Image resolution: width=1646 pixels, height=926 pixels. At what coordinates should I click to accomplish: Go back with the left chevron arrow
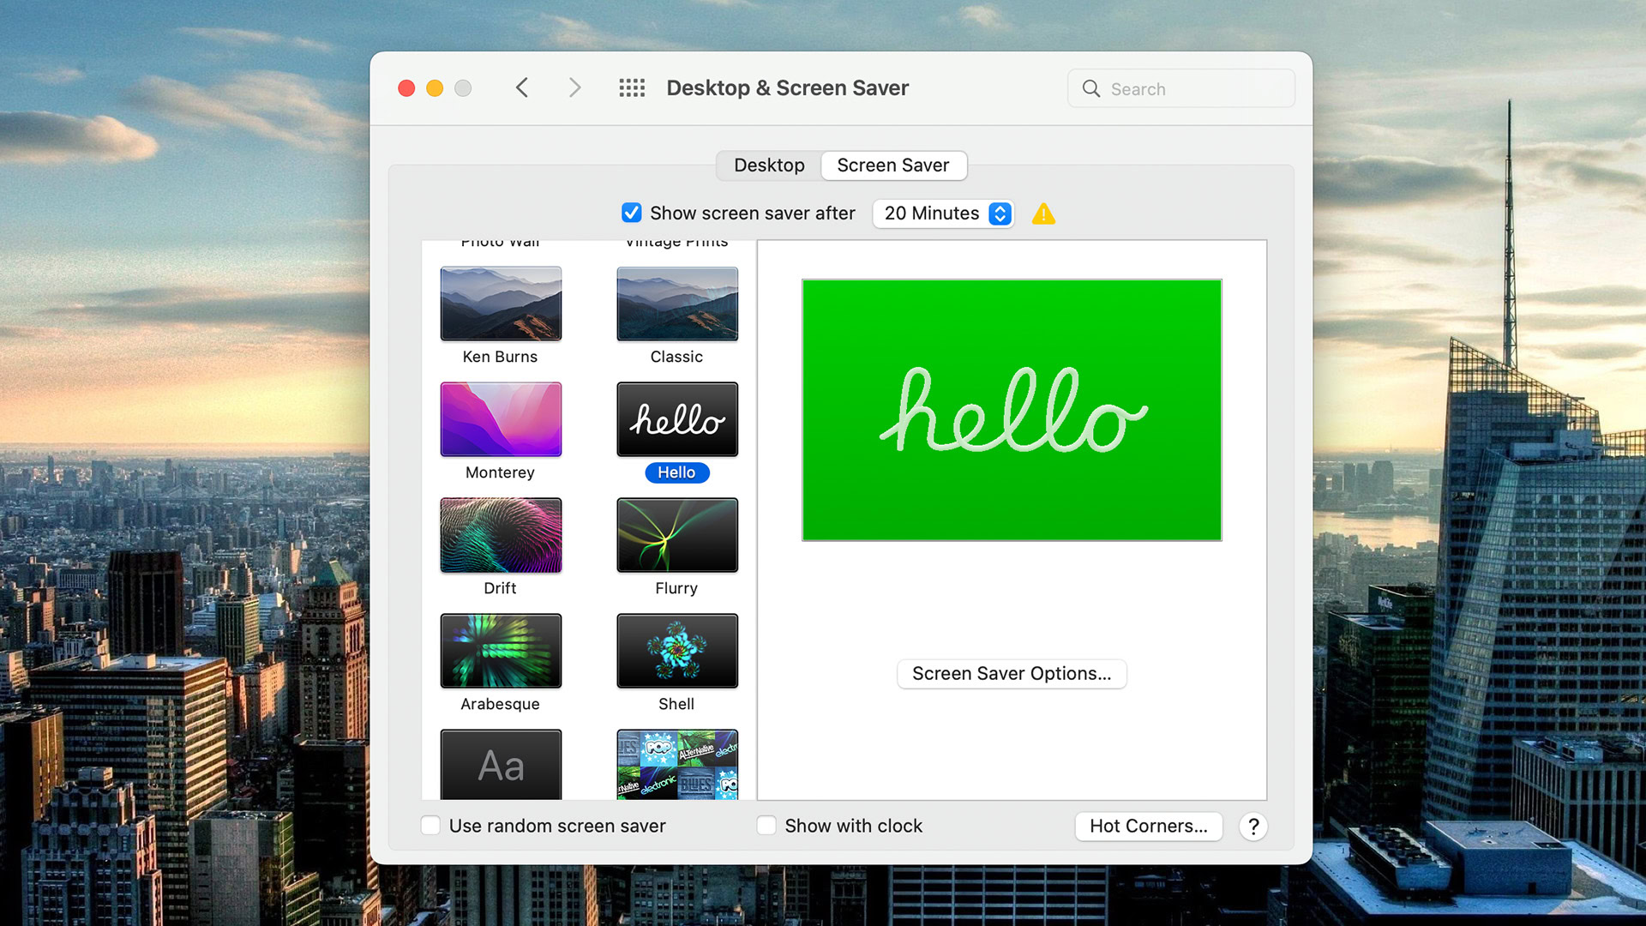[522, 88]
